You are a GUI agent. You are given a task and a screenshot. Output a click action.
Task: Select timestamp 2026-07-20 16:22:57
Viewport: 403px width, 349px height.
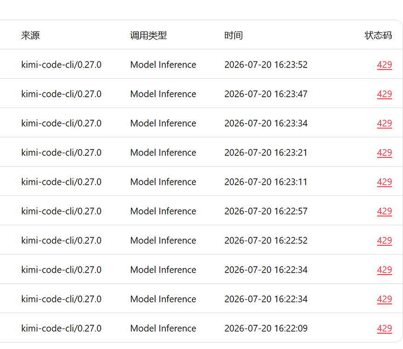[266, 211]
